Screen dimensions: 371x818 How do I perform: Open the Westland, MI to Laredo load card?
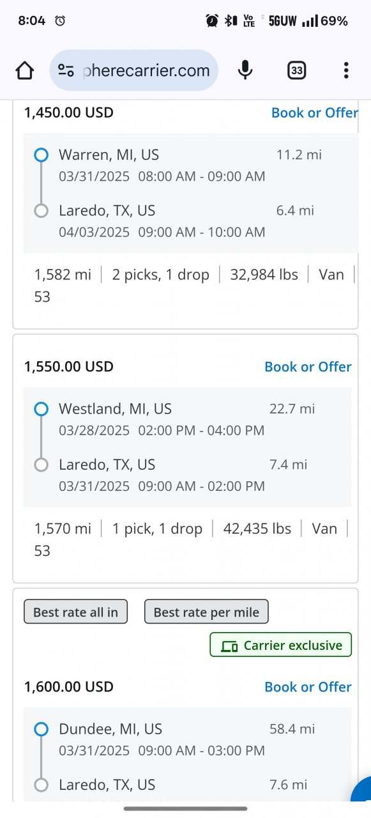185,458
